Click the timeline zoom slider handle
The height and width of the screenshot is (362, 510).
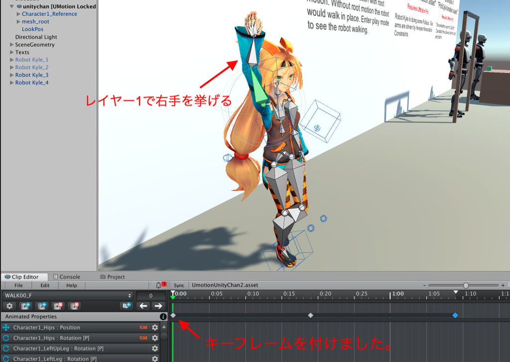[466, 285]
